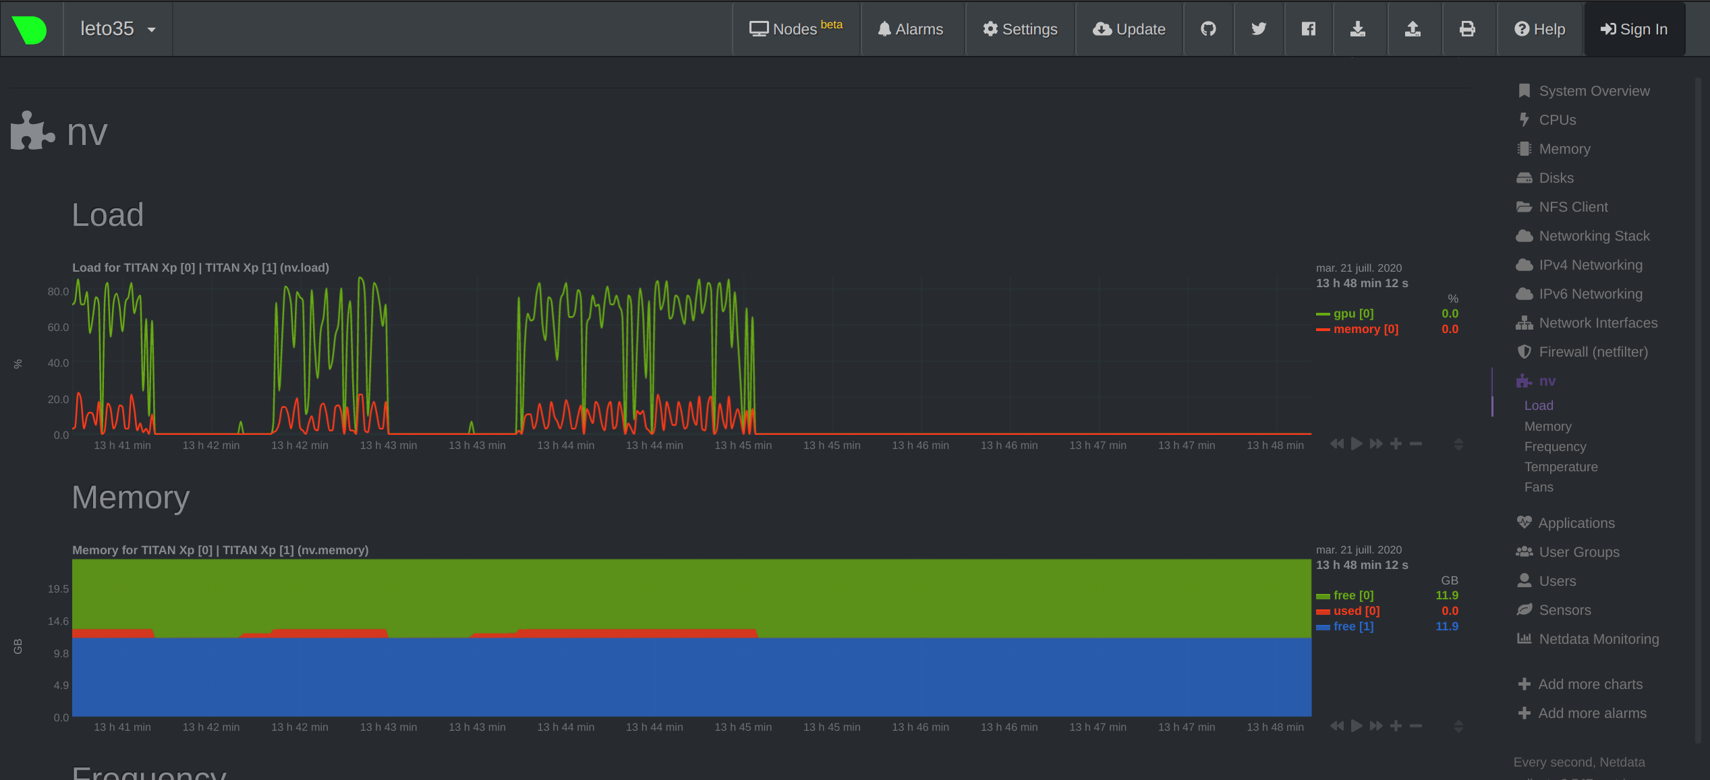
Task: Open the Disks section
Action: coord(1545,178)
